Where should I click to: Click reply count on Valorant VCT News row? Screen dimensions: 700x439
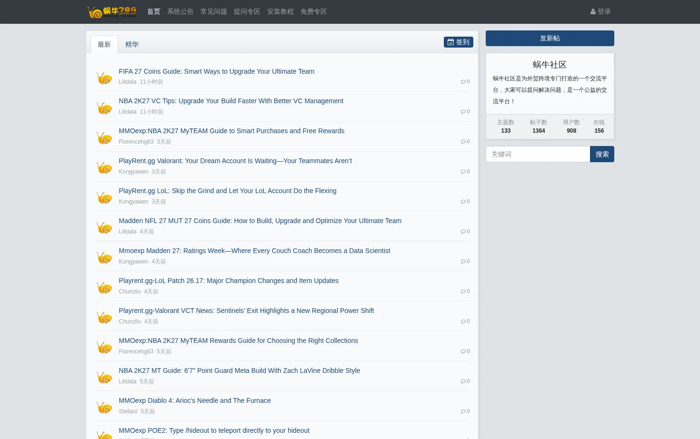[465, 322]
